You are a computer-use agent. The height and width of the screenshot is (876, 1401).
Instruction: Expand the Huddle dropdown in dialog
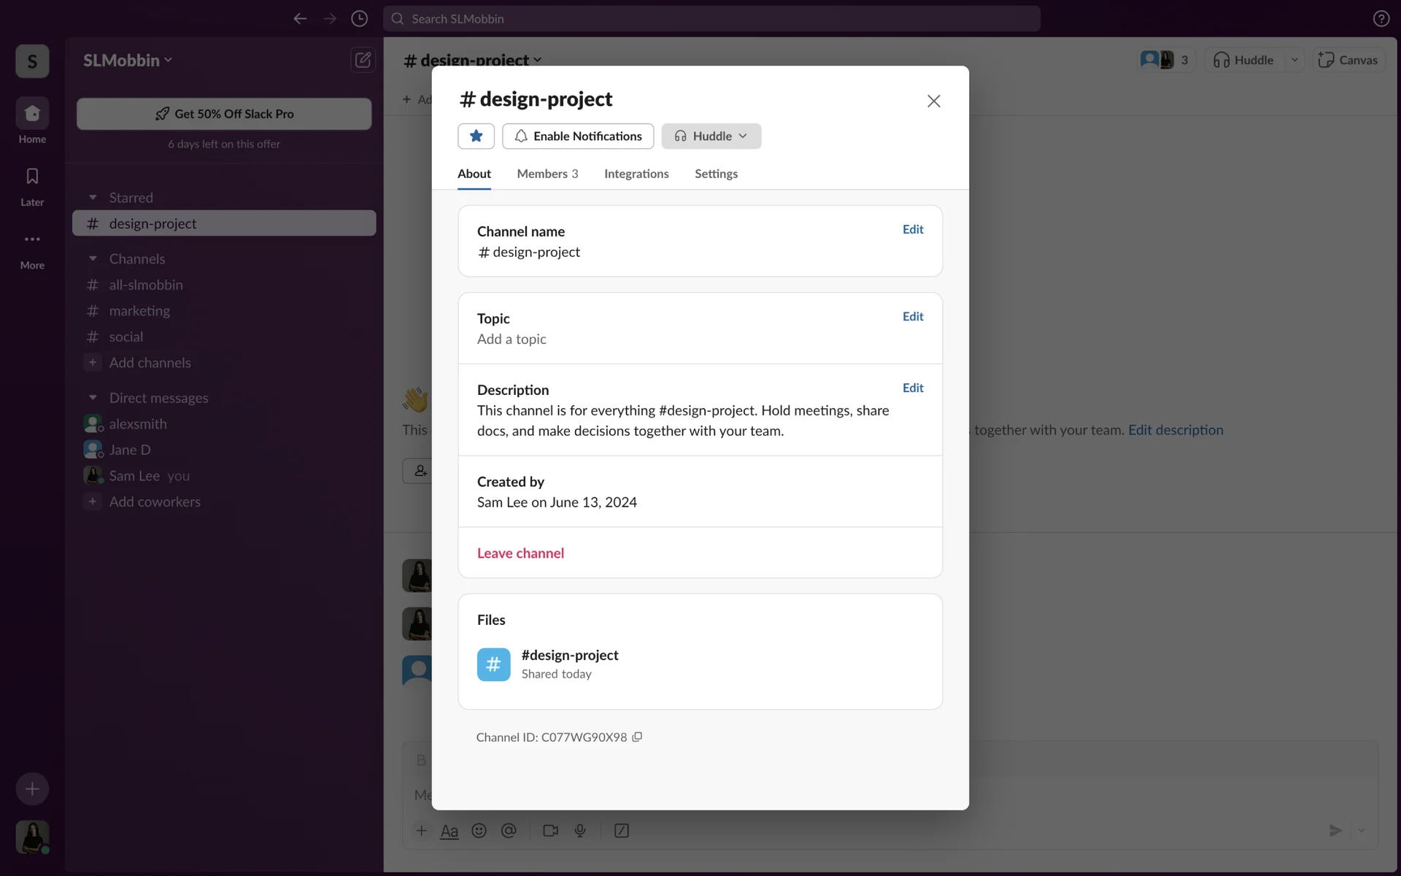tap(743, 136)
